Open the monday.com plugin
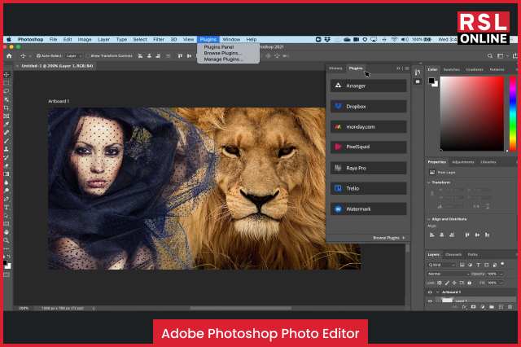 click(369, 126)
